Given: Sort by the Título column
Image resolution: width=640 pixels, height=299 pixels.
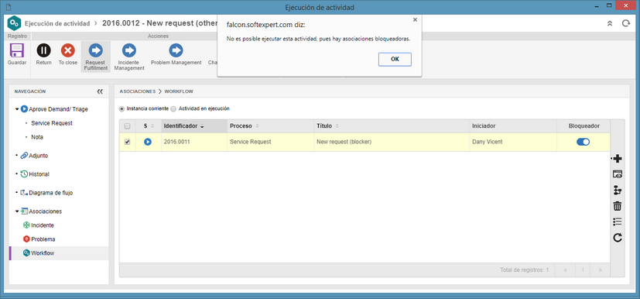Looking at the screenshot, I should (392, 126).
